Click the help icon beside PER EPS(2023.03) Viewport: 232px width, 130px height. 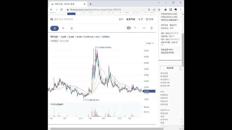tap(178, 33)
